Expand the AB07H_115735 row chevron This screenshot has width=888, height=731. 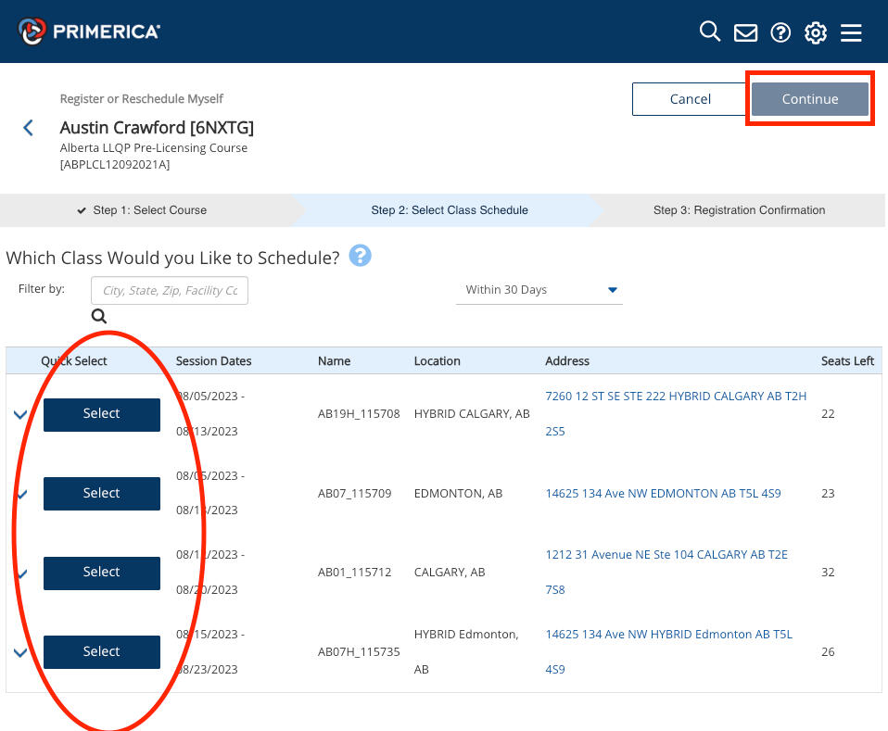[20, 652]
